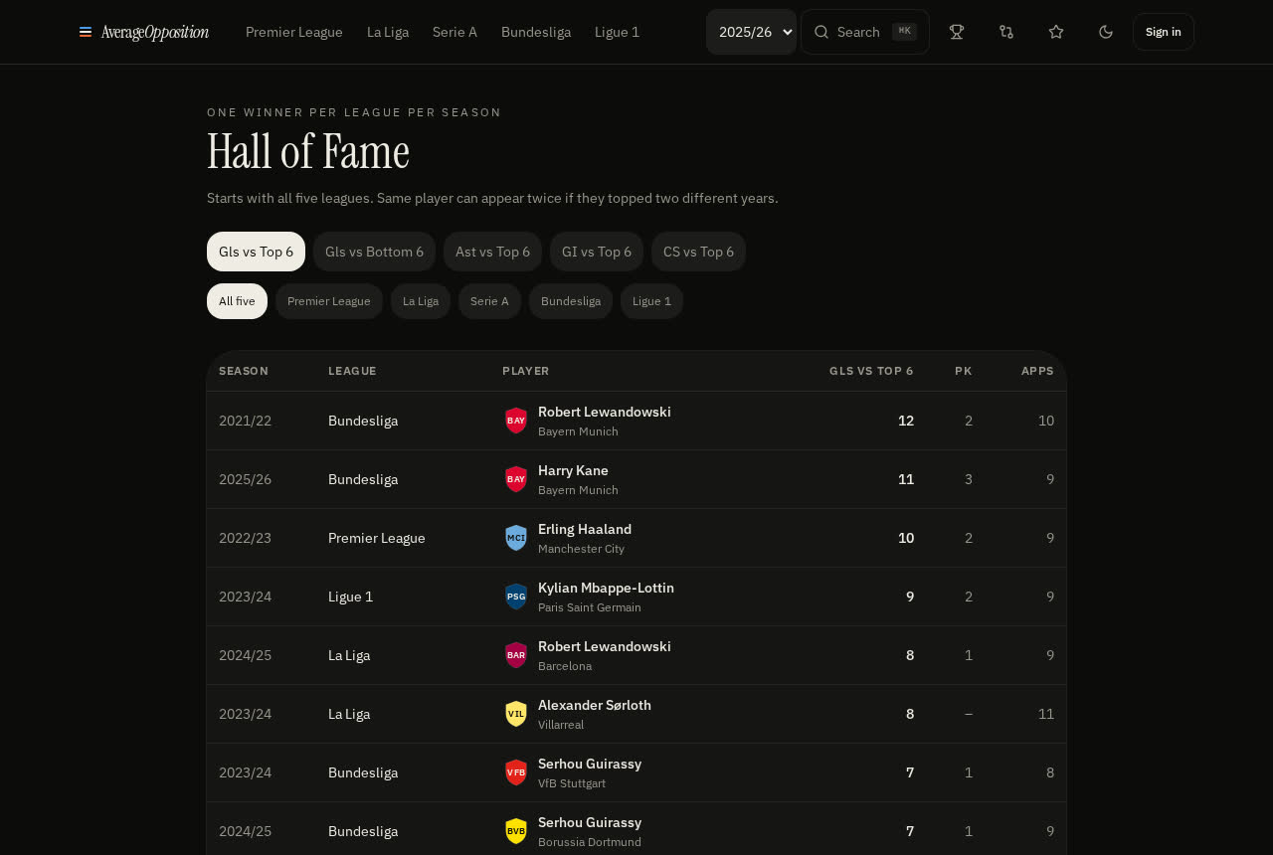Click the 2021/22 season cell
Viewport: 1273px width, 855px height.
245,421
